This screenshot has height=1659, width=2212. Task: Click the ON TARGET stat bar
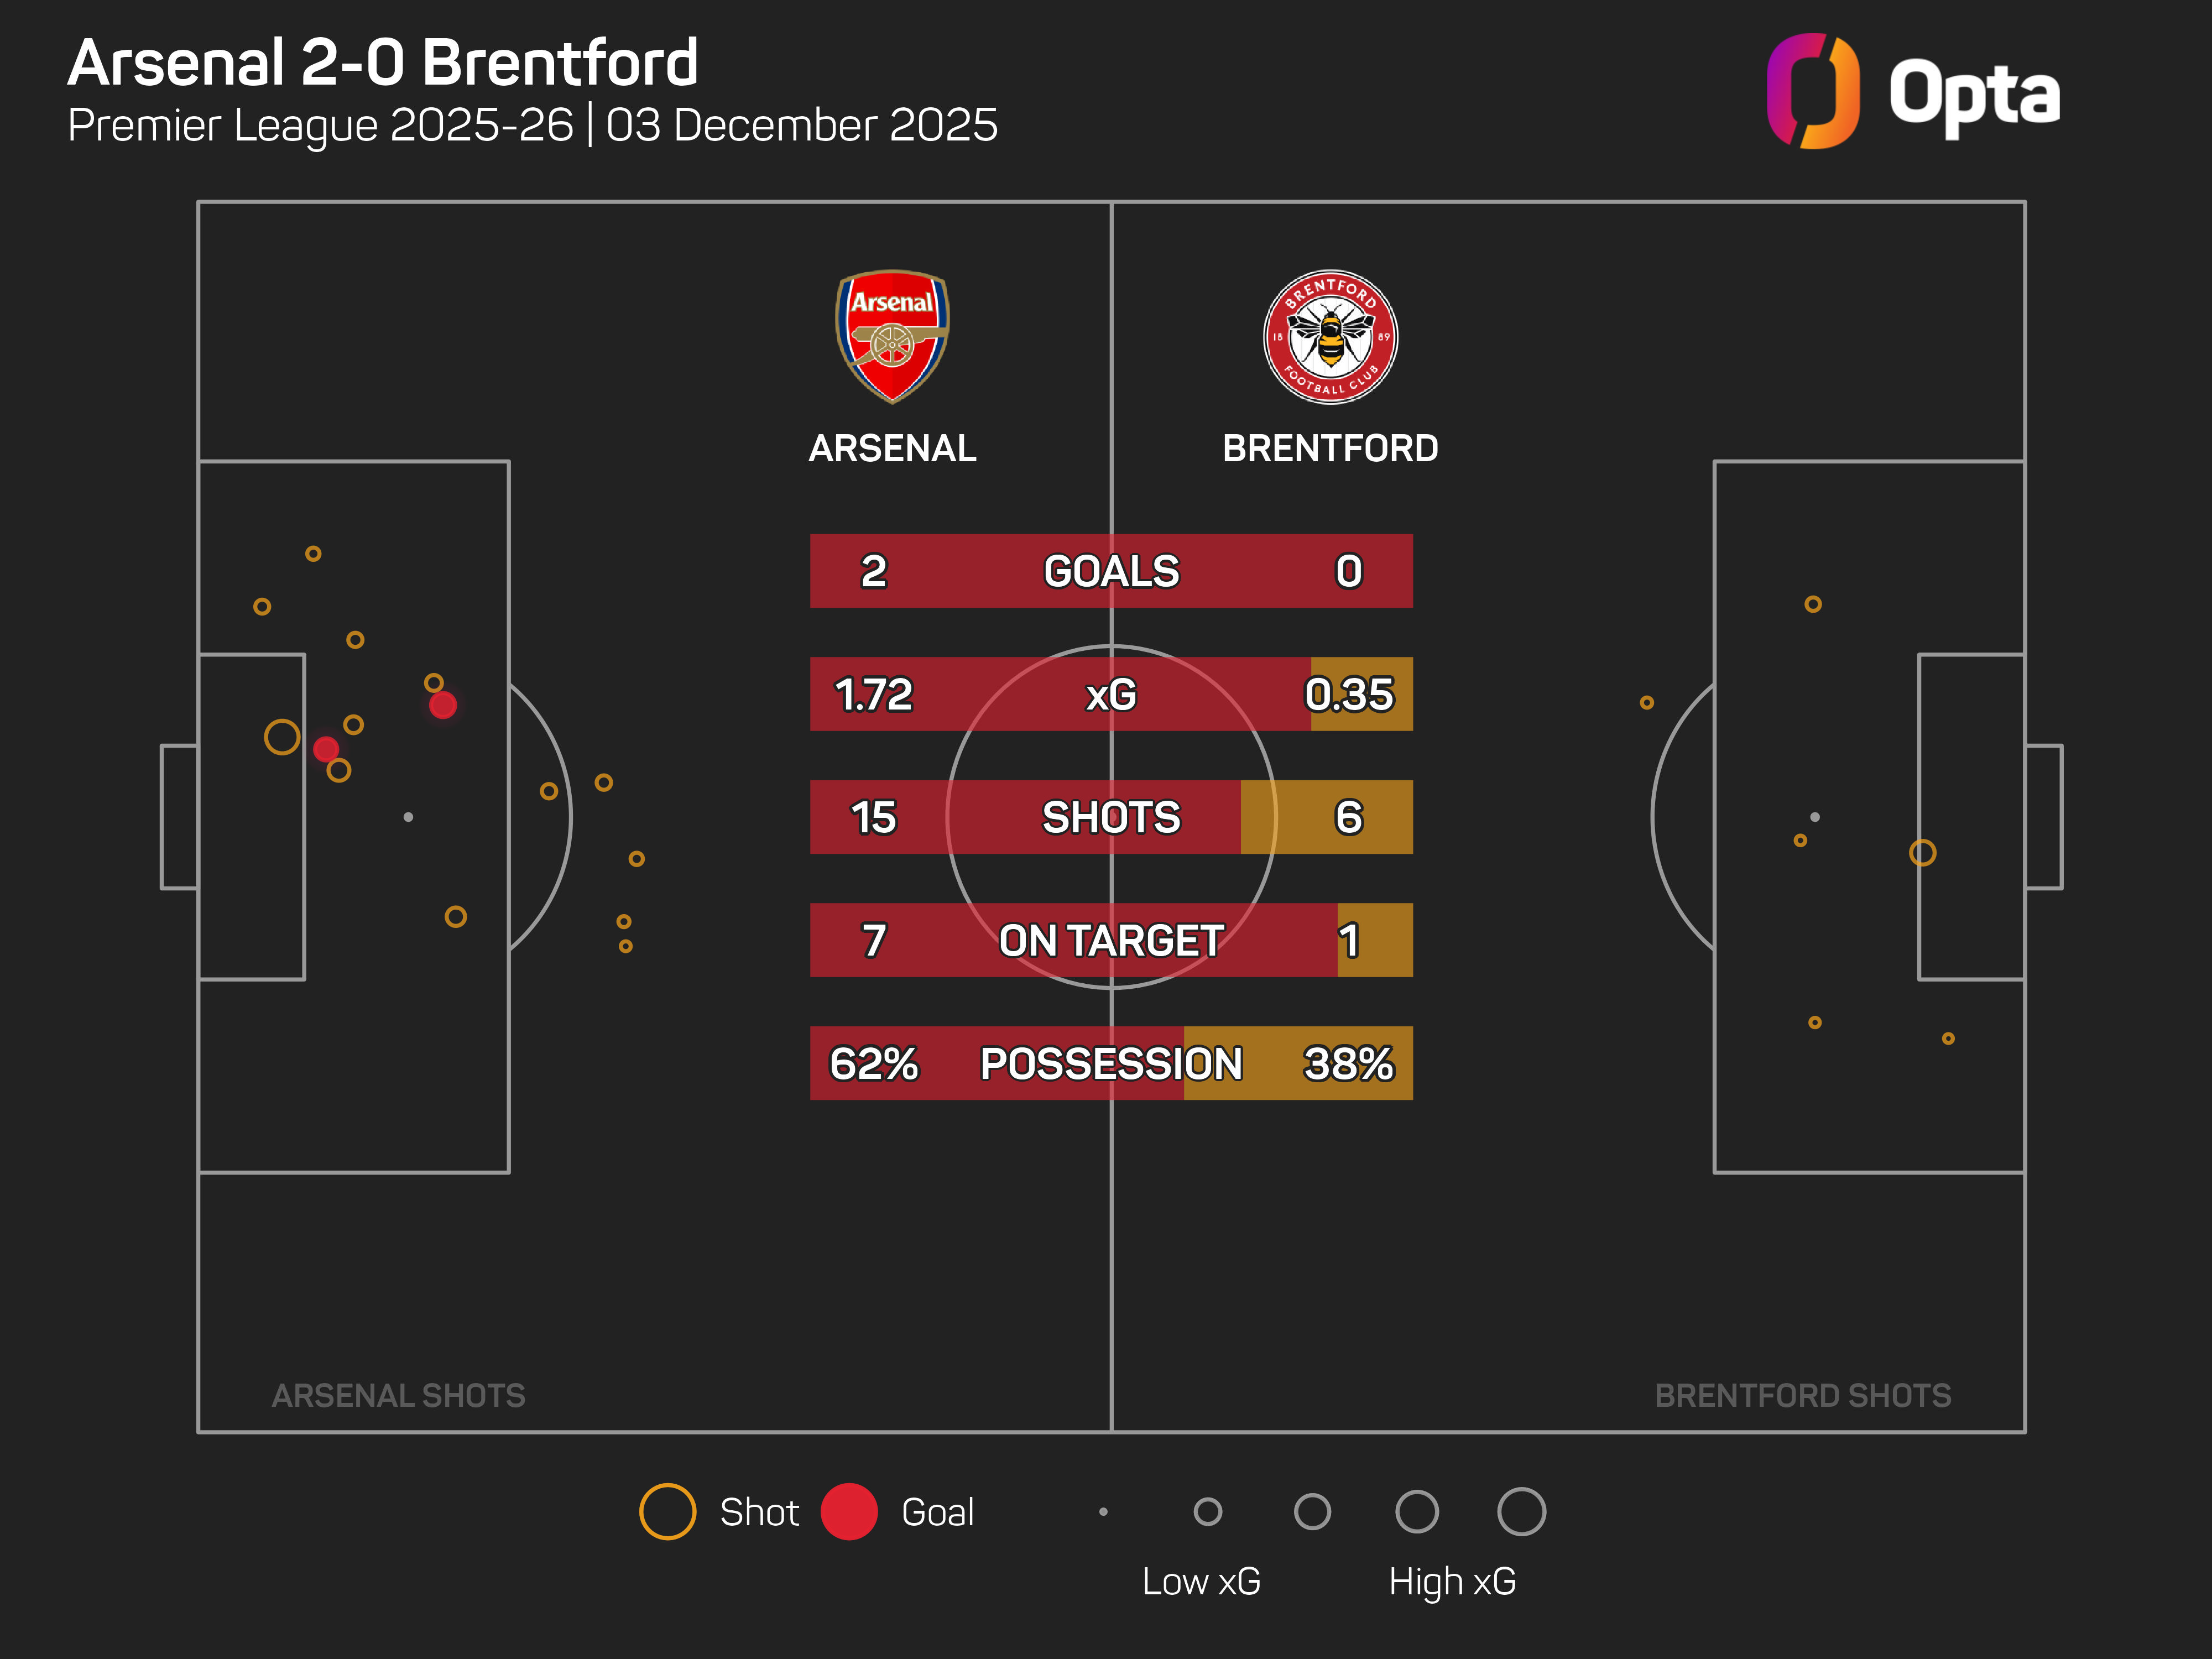pos(1111,940)
